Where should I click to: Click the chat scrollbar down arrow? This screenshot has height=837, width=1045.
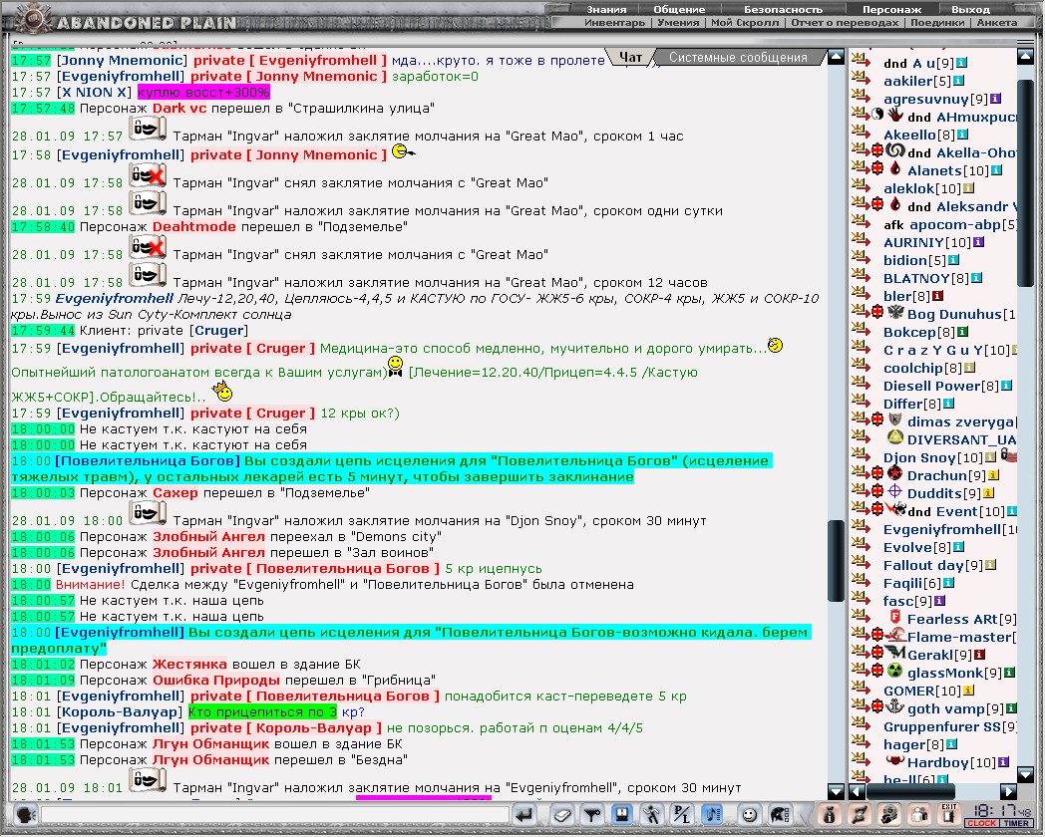click(836, 790)
